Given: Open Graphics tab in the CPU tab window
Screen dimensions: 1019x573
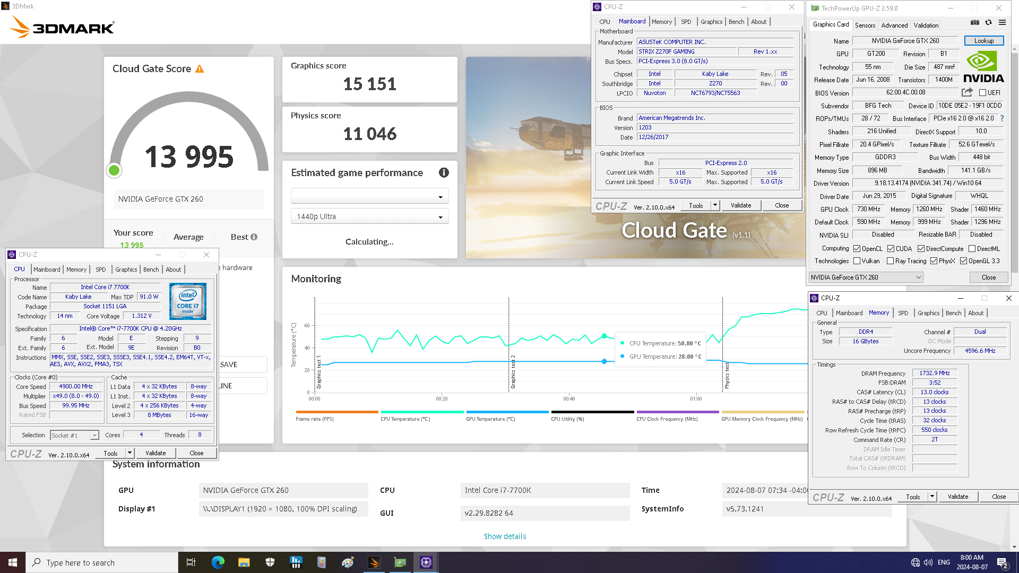Looking at the screenshot, I should click(x=126, y=270).
